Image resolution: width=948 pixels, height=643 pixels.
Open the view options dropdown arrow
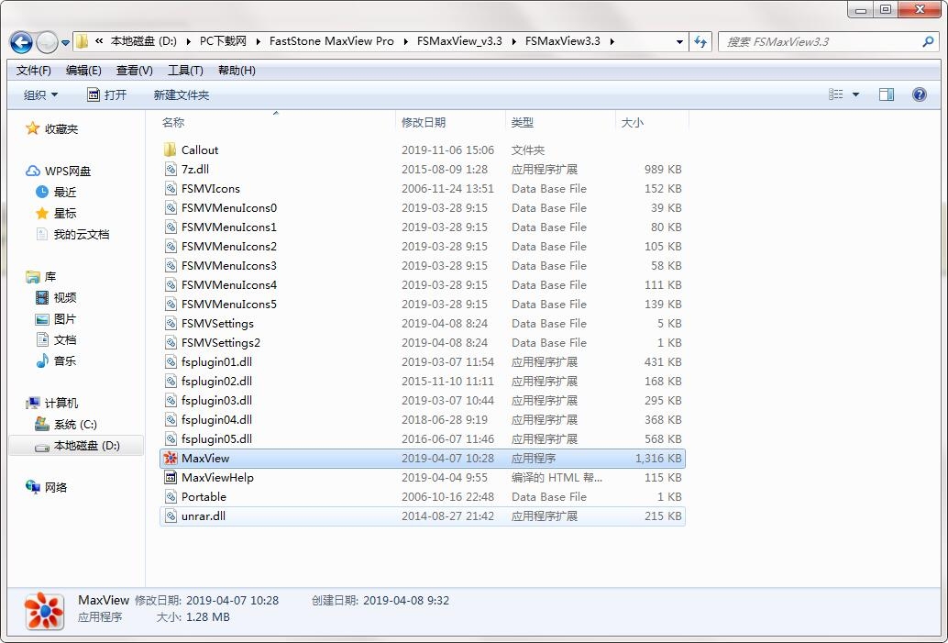855,94
